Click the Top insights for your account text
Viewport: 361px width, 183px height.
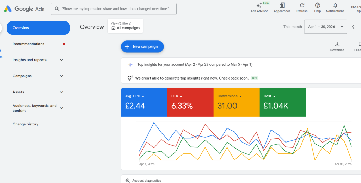pos(195,65)
